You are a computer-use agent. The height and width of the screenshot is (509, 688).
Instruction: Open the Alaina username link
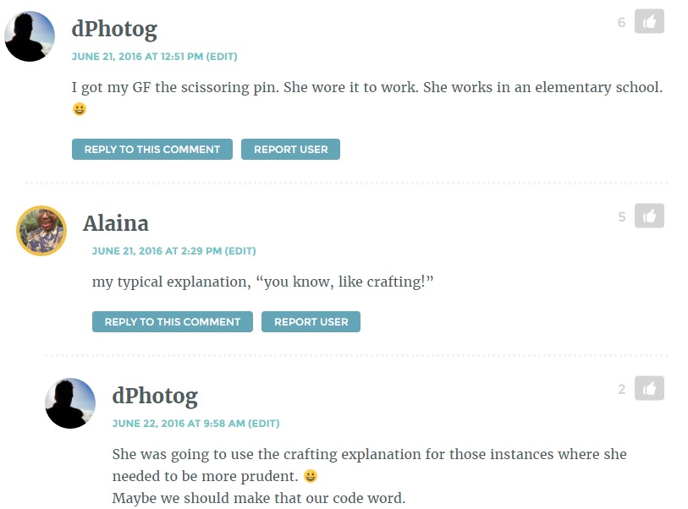116,223
